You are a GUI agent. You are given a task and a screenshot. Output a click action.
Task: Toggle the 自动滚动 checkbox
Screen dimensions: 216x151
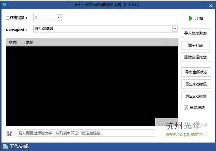[186, 107]
